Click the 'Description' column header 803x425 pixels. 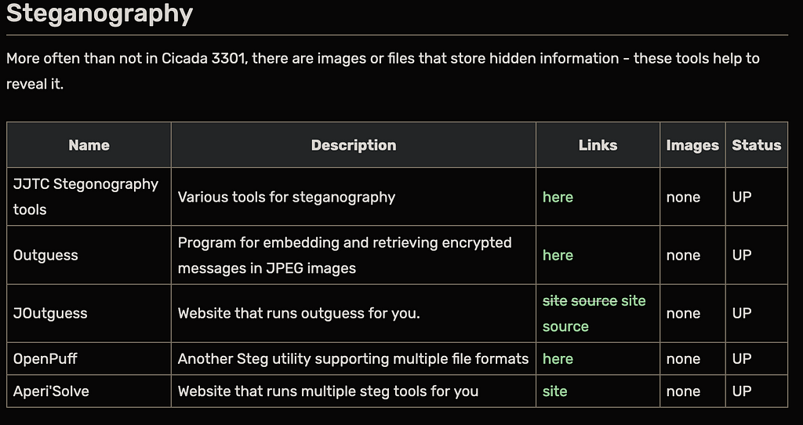(x=354, y=145)
